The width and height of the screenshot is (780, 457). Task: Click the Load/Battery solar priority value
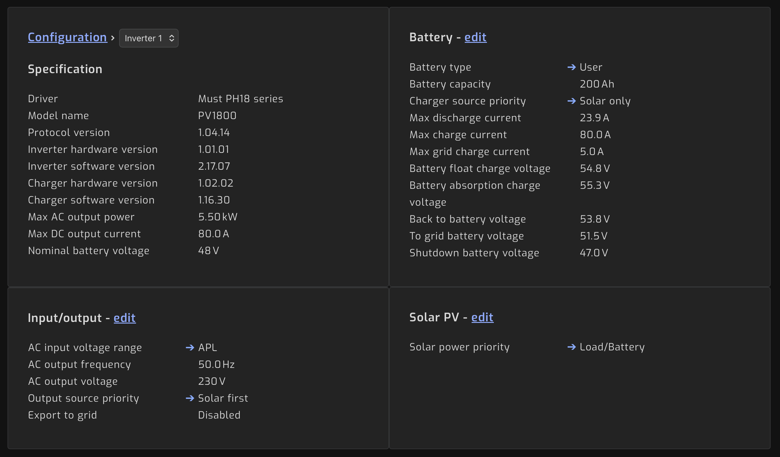[612, 347]
